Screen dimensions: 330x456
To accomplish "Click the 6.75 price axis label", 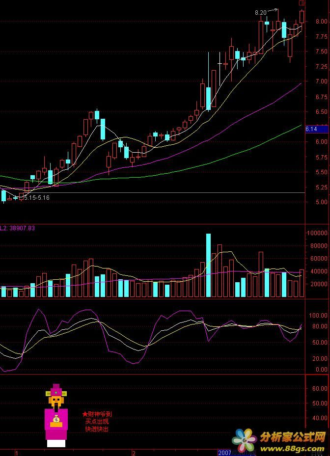I will (x=321, y=97).
